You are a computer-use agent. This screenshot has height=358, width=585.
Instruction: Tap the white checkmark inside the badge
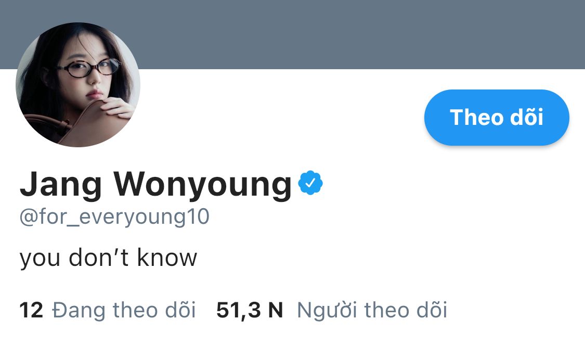coord(310,183)
